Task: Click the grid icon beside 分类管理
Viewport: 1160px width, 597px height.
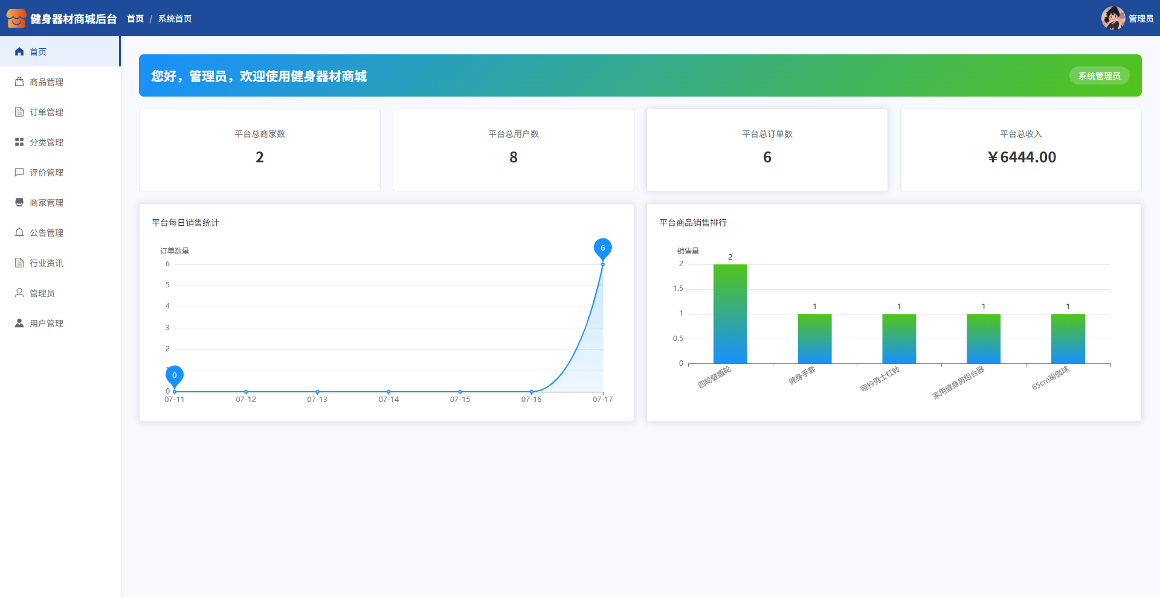Action: tap(19, 142)
